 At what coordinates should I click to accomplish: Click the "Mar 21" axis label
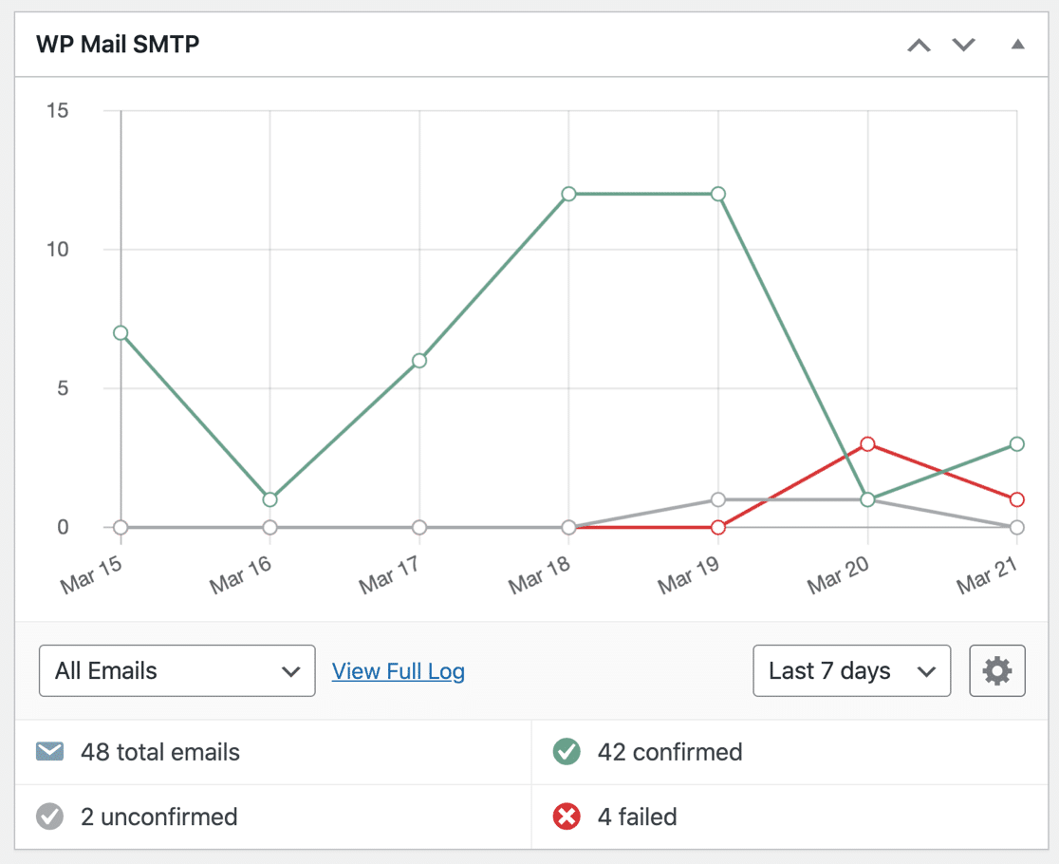(988, 574)
